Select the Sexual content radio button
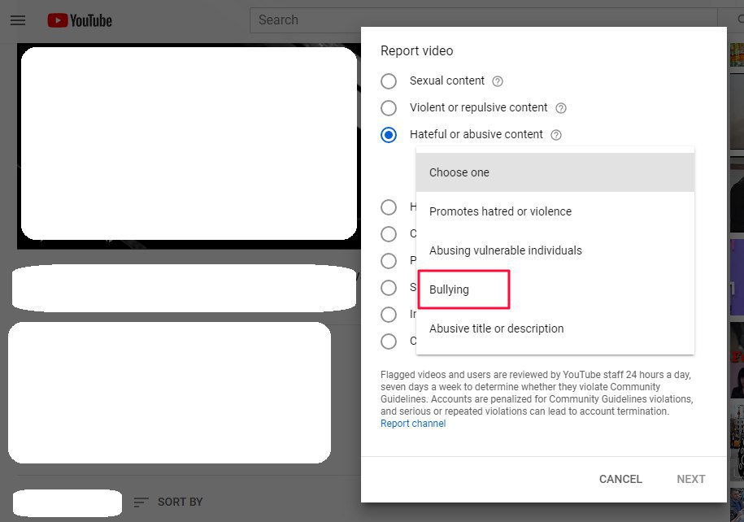The width and height of the screenshot is (744, 522). pyautogui.click(x=389, y=81)
